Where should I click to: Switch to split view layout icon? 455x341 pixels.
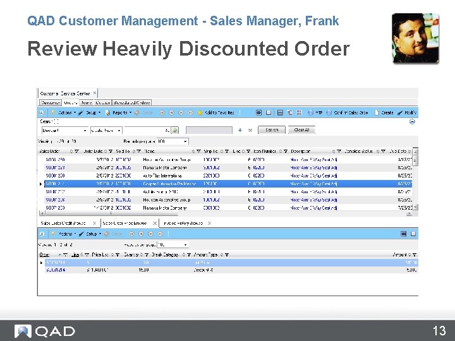coord(289,112)
